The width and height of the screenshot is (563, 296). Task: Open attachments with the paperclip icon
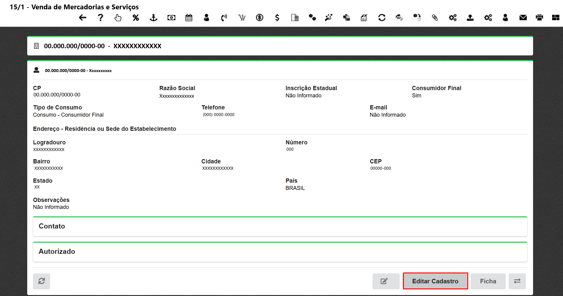pyautogui.click(x=435, y=18)
